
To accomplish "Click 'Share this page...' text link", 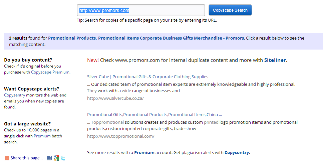I will click(27, 158).
